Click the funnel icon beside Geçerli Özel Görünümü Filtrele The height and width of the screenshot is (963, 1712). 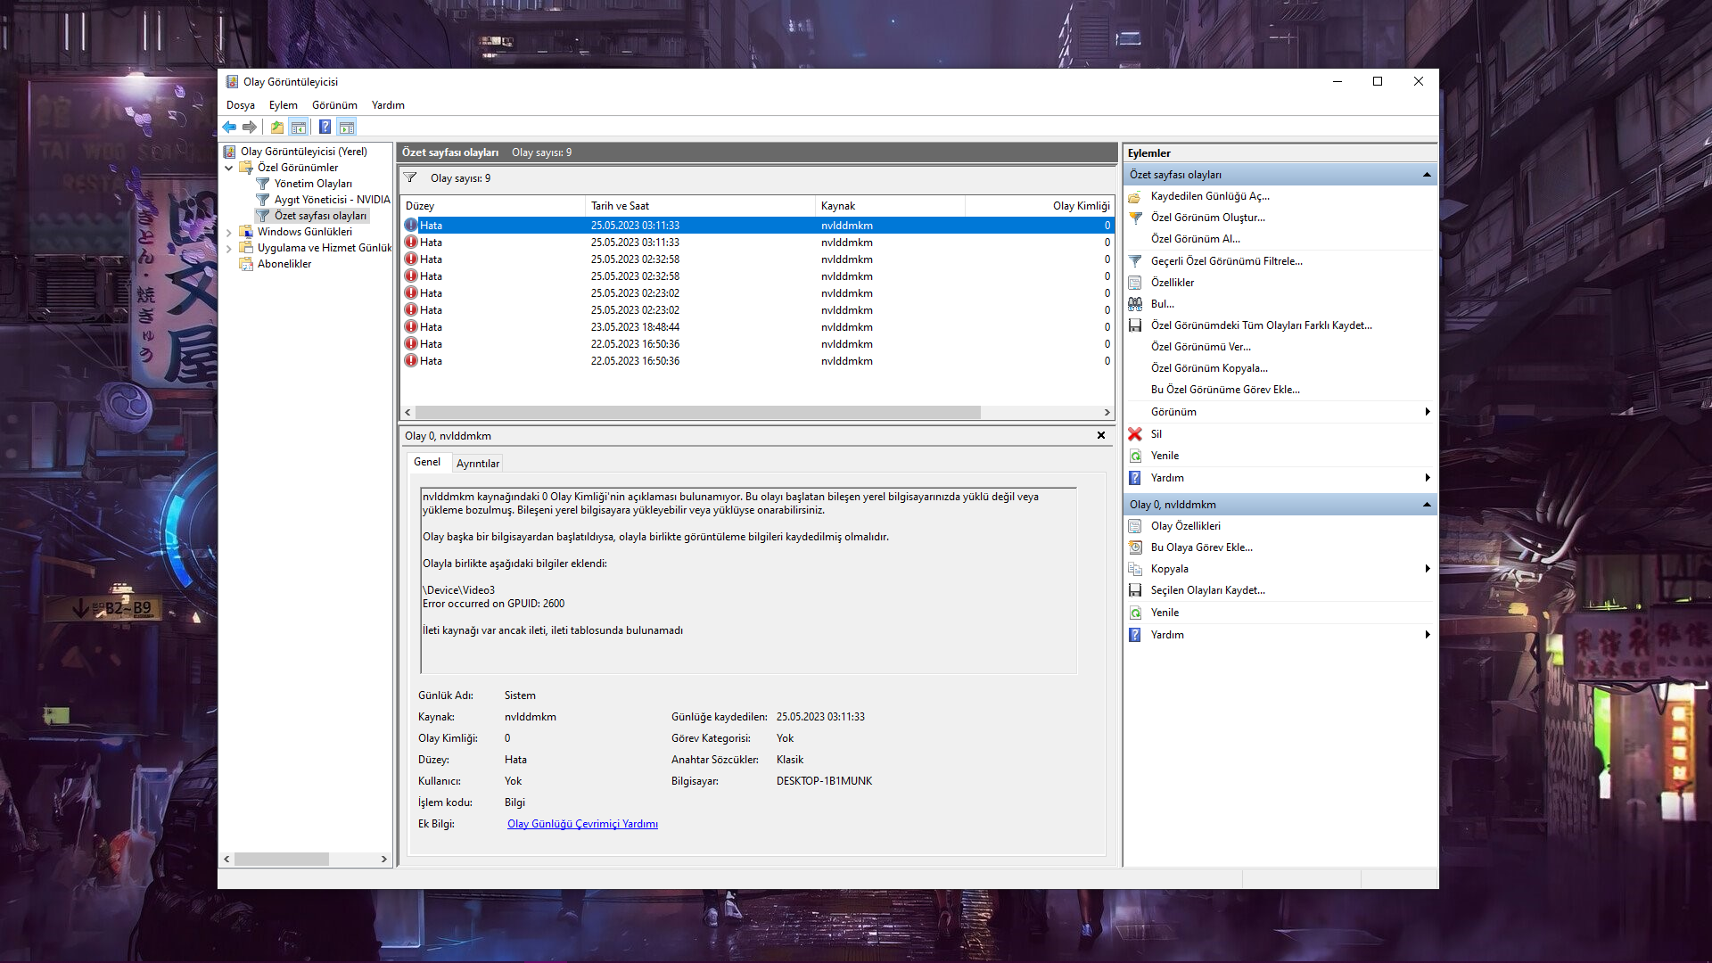coord(1135,261)
